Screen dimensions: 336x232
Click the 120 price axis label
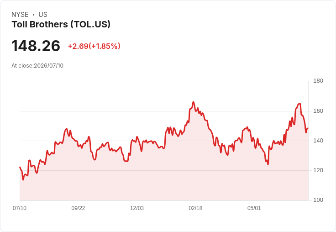click(x=318, y=170)
